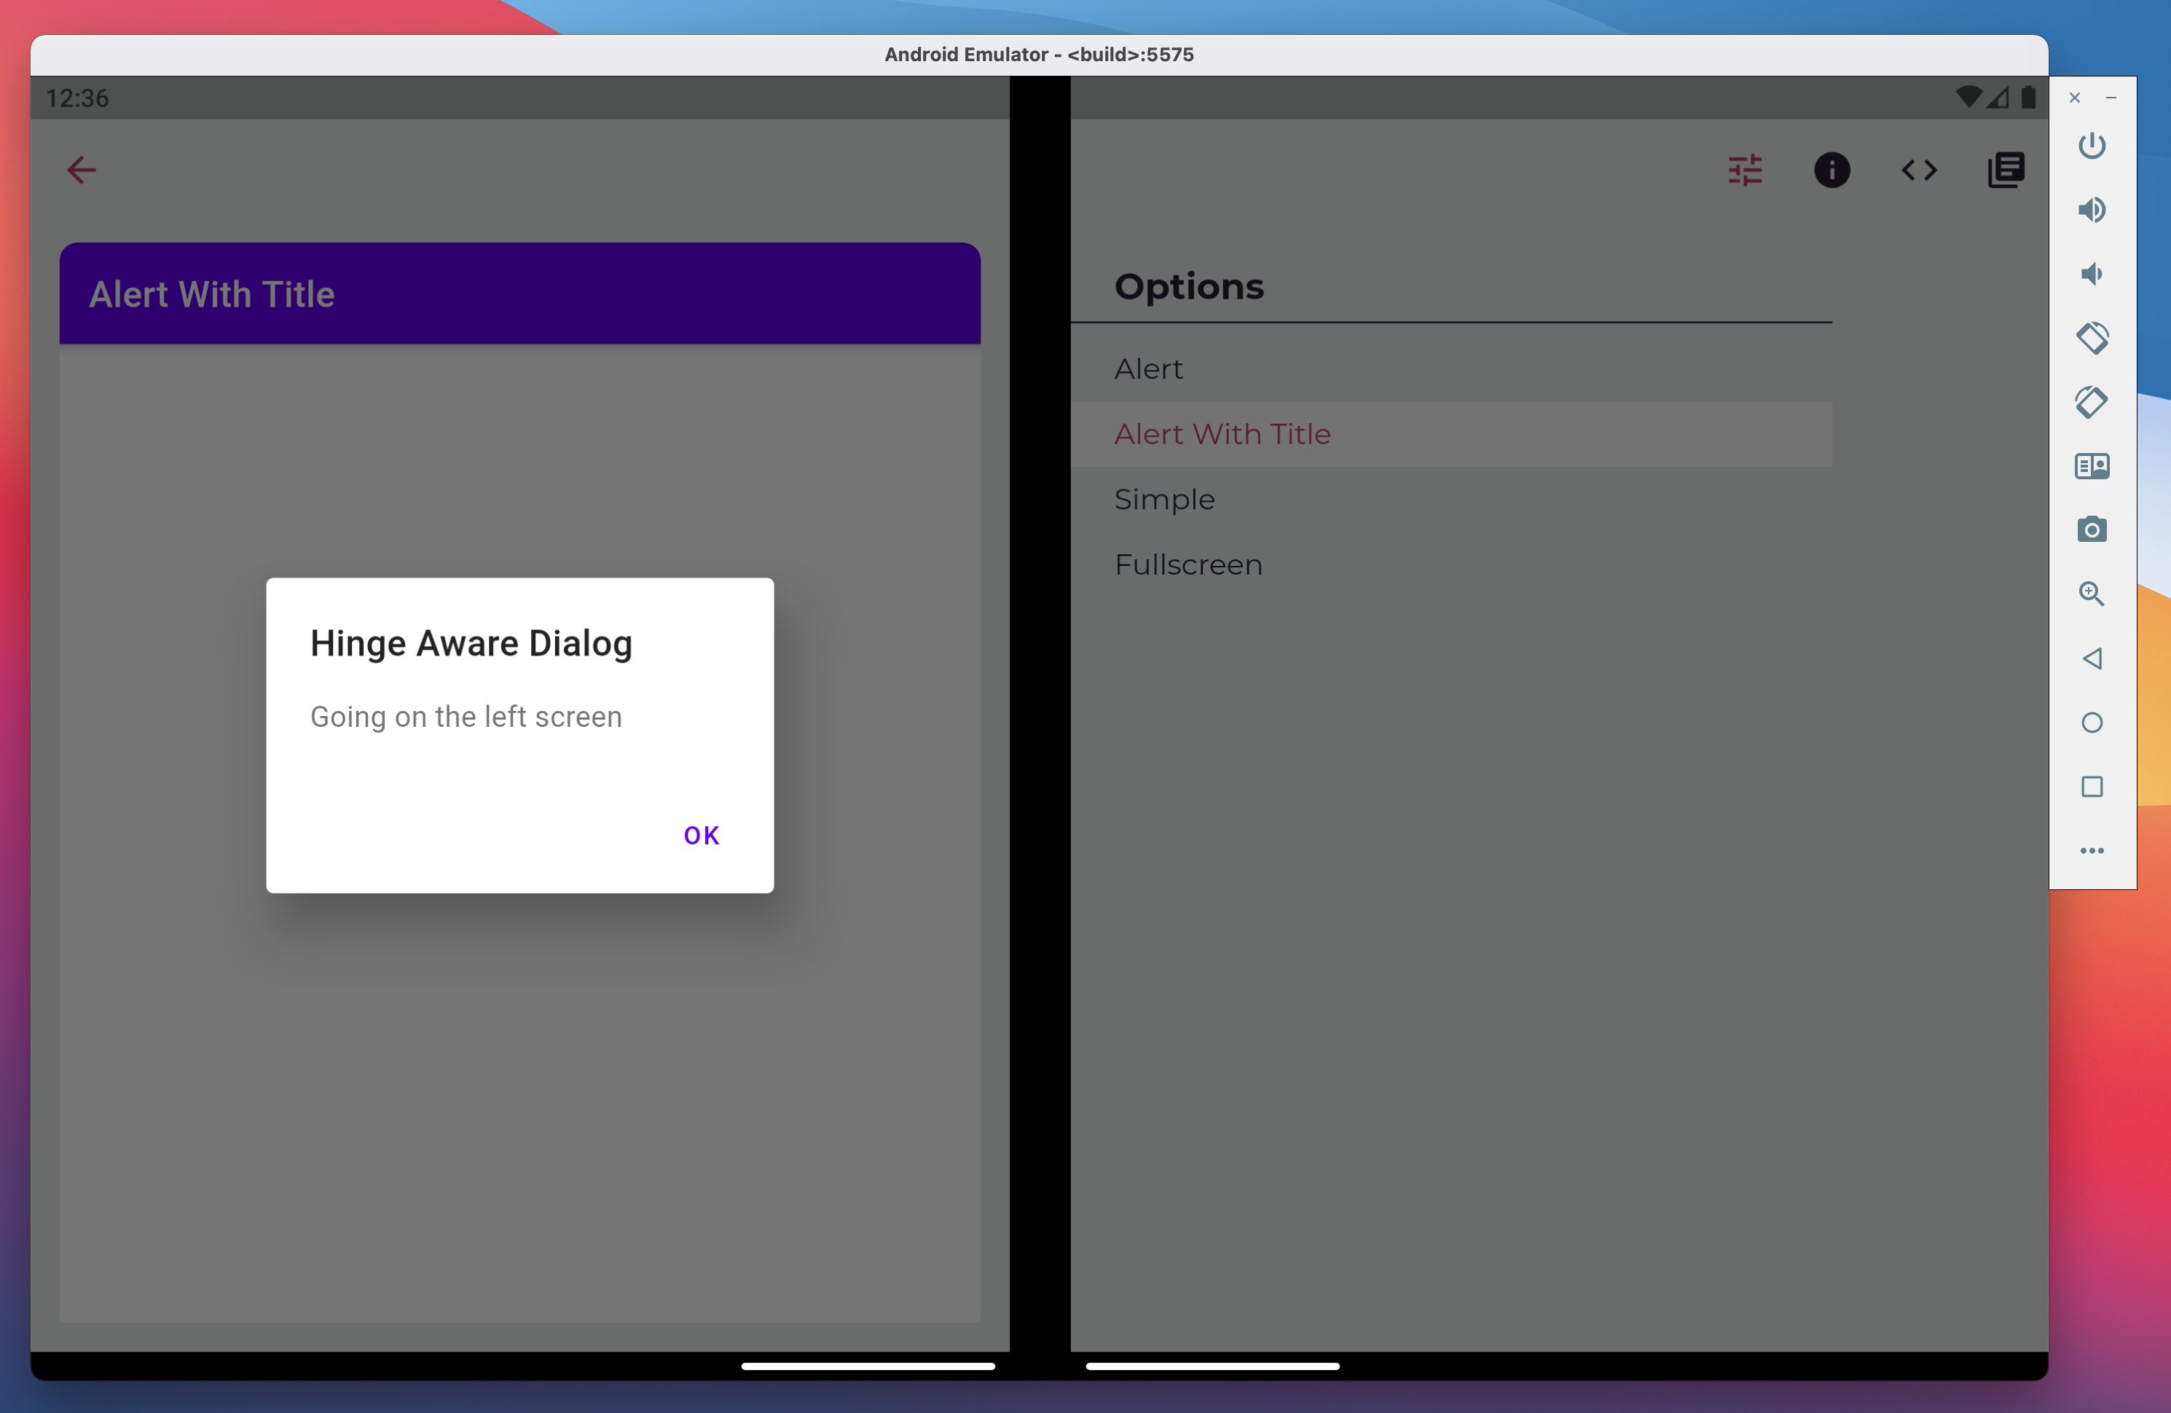2171x1413 pixels.
Task: Click the Hinge Aware Dialog title
Action: click(x=471, y=644)
